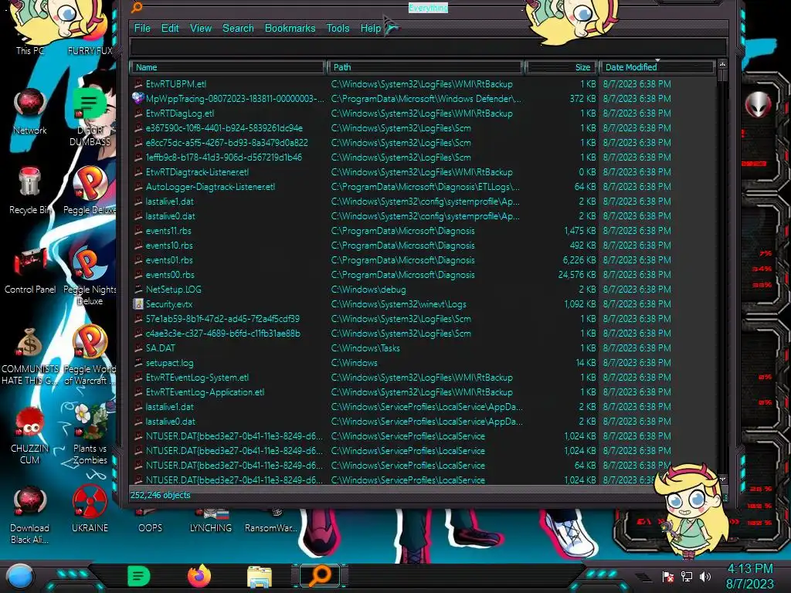
Task: Select events10.rbs in results
Action: coord(169,246)
